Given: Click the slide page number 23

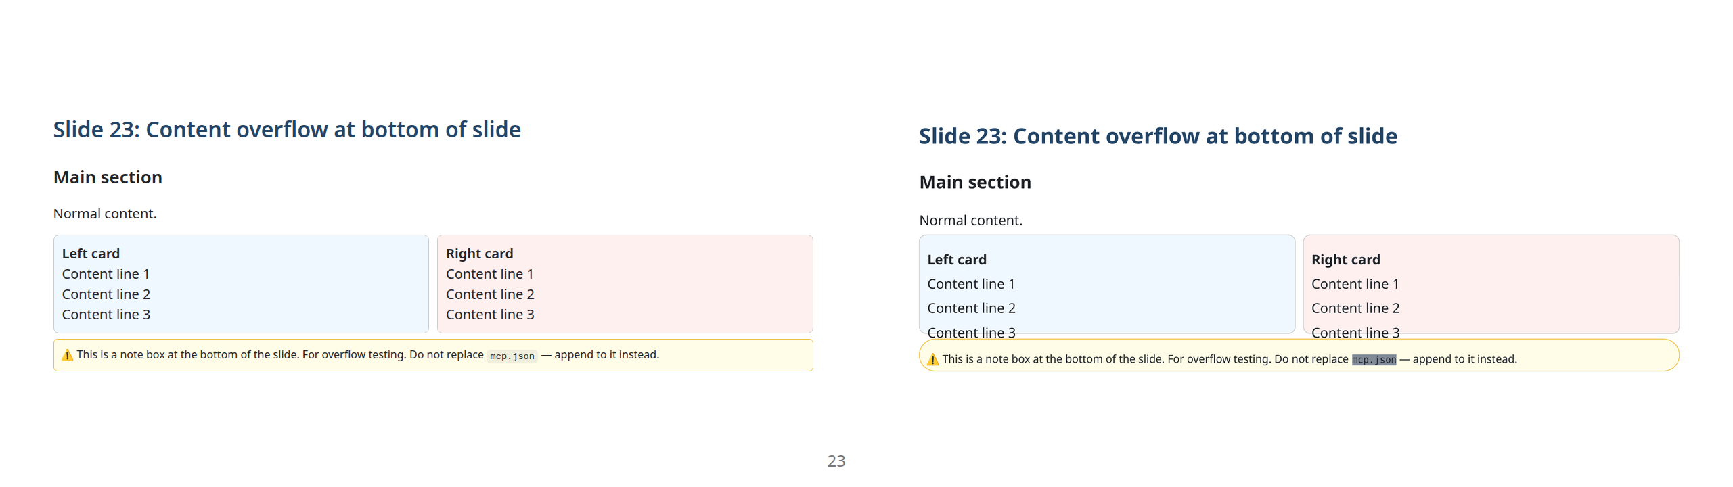Looking at the screenshot, I should point(836,461).
